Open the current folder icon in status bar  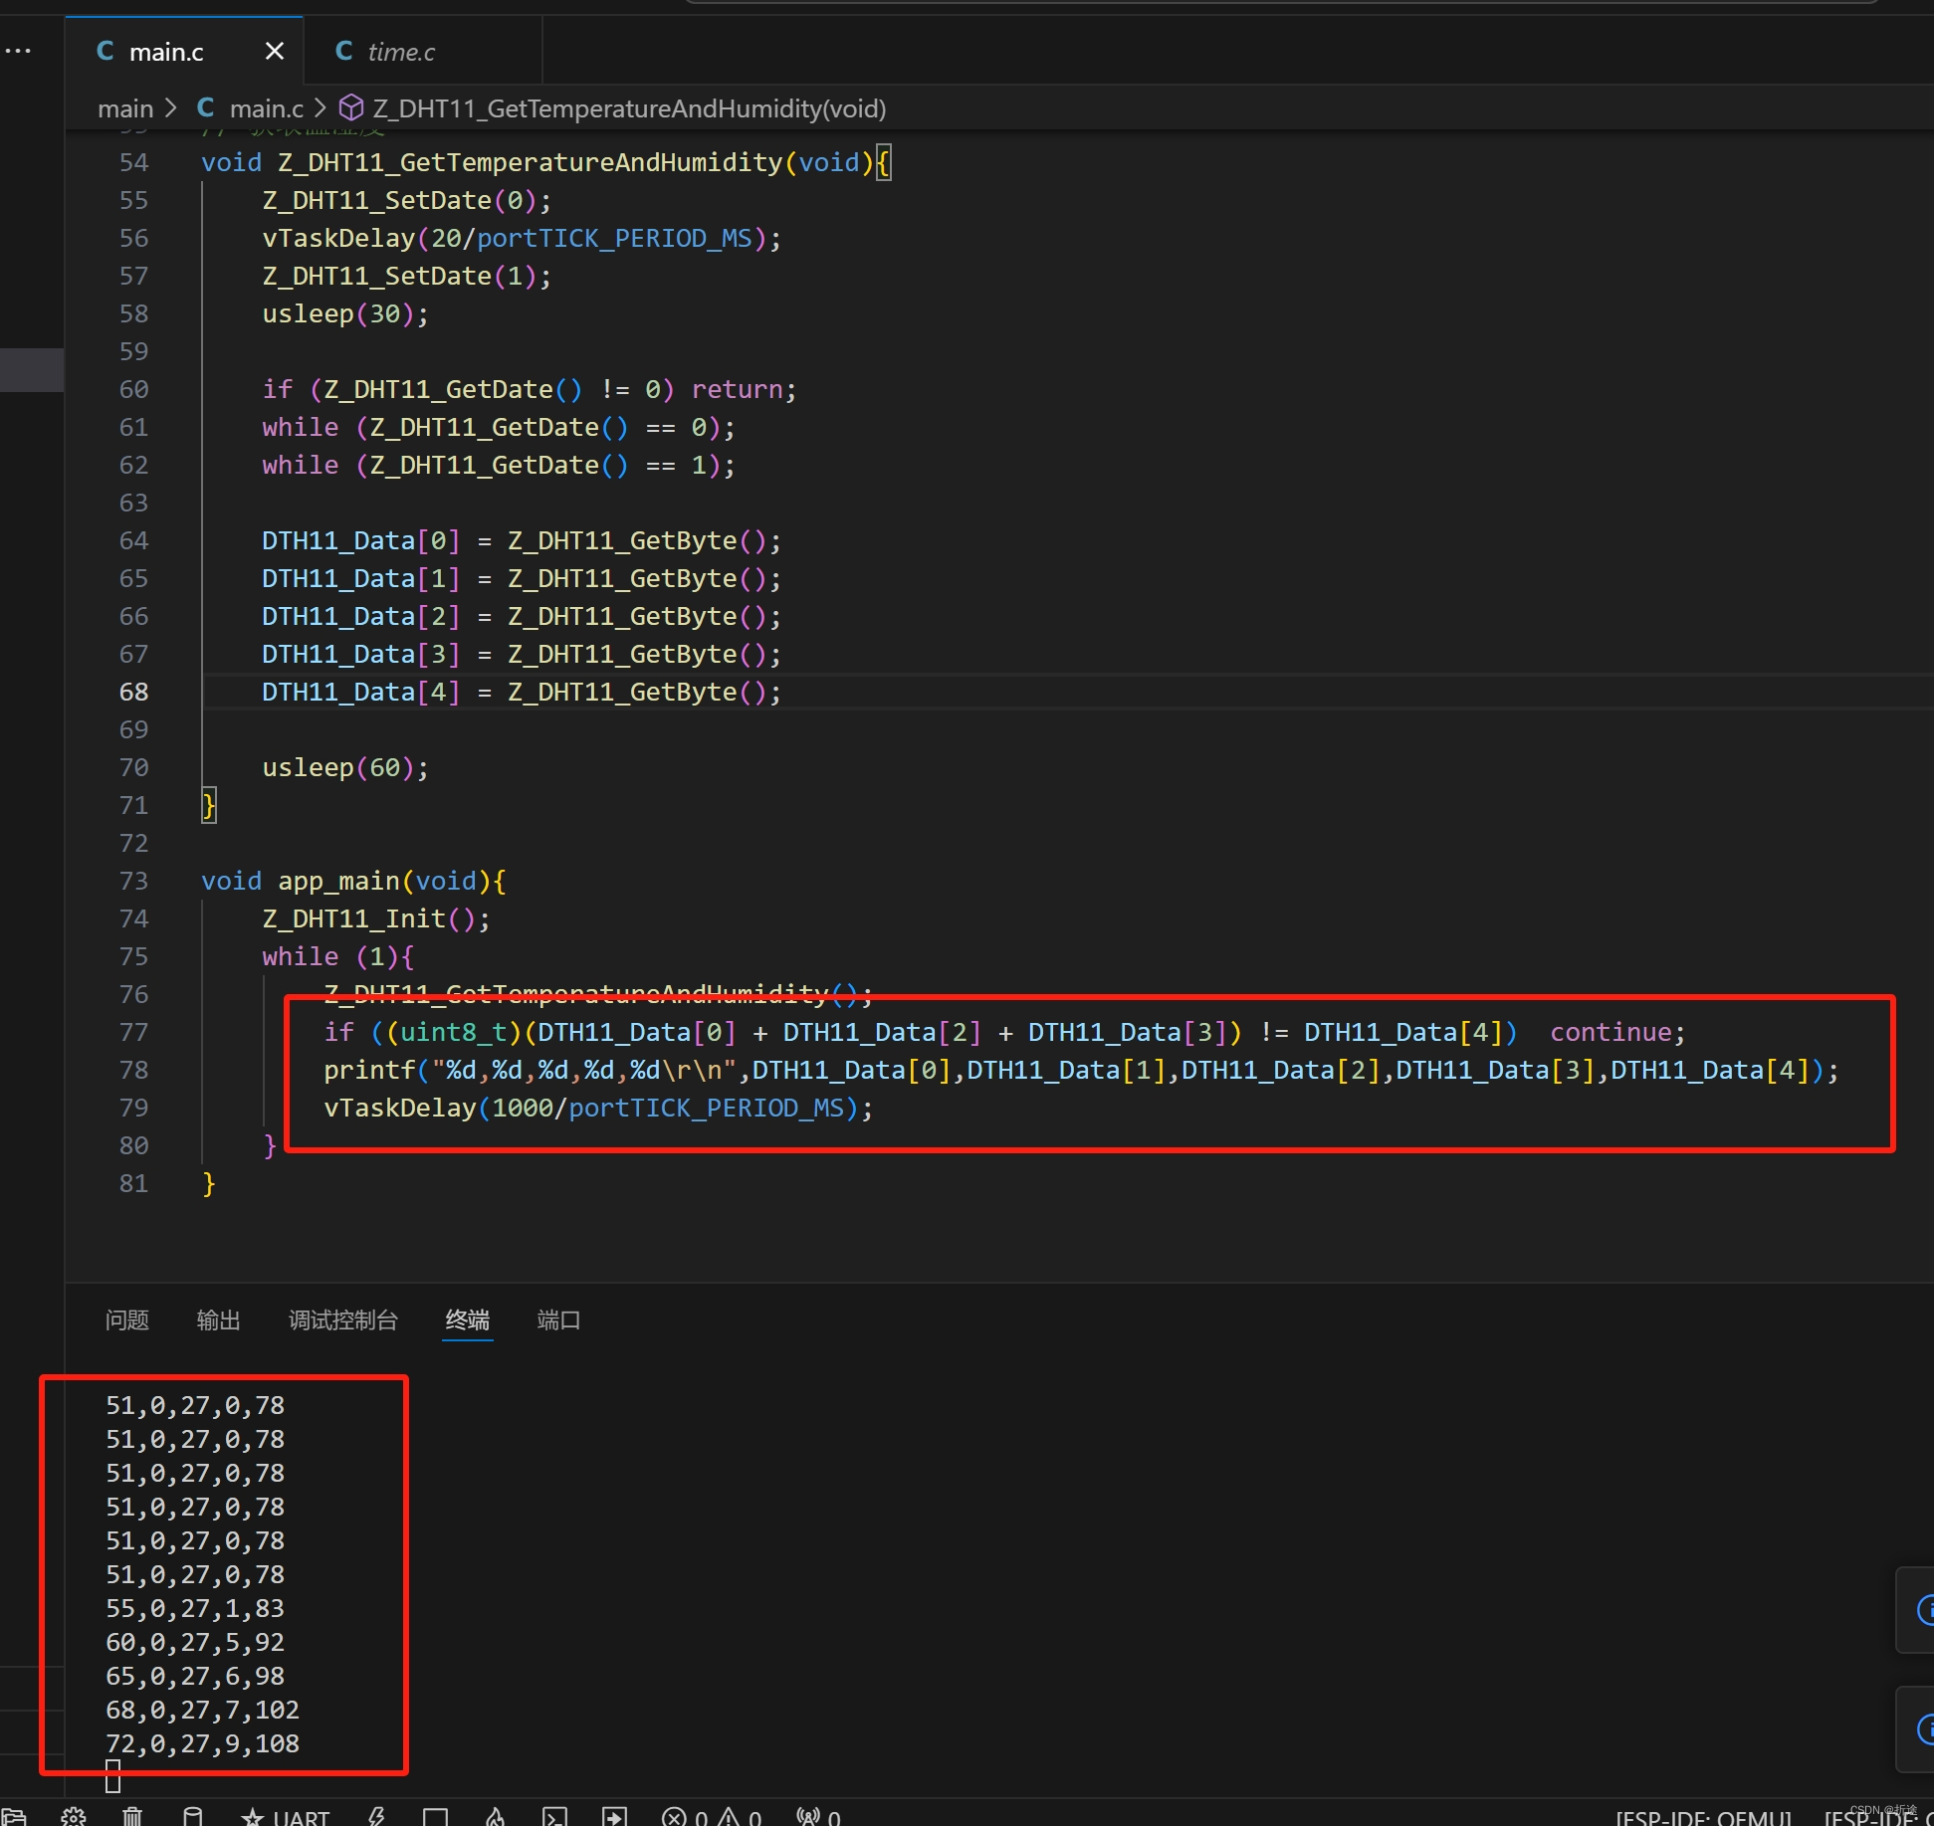[14, 1816]
